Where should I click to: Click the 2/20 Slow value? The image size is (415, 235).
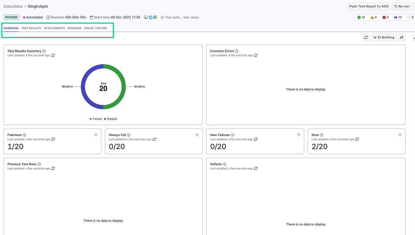[320, 147]
